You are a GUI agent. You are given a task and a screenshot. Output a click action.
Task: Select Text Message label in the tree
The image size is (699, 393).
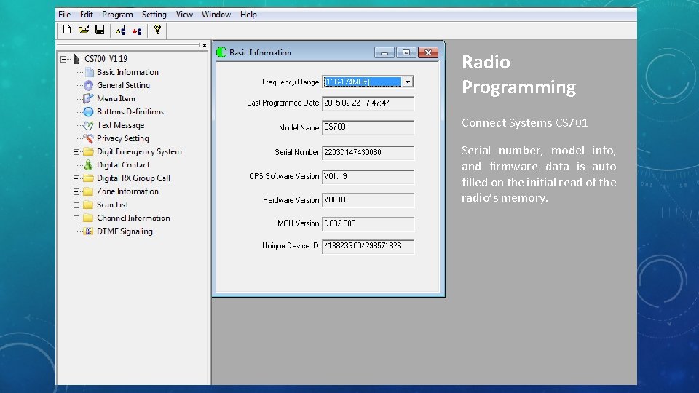[120, 125]
